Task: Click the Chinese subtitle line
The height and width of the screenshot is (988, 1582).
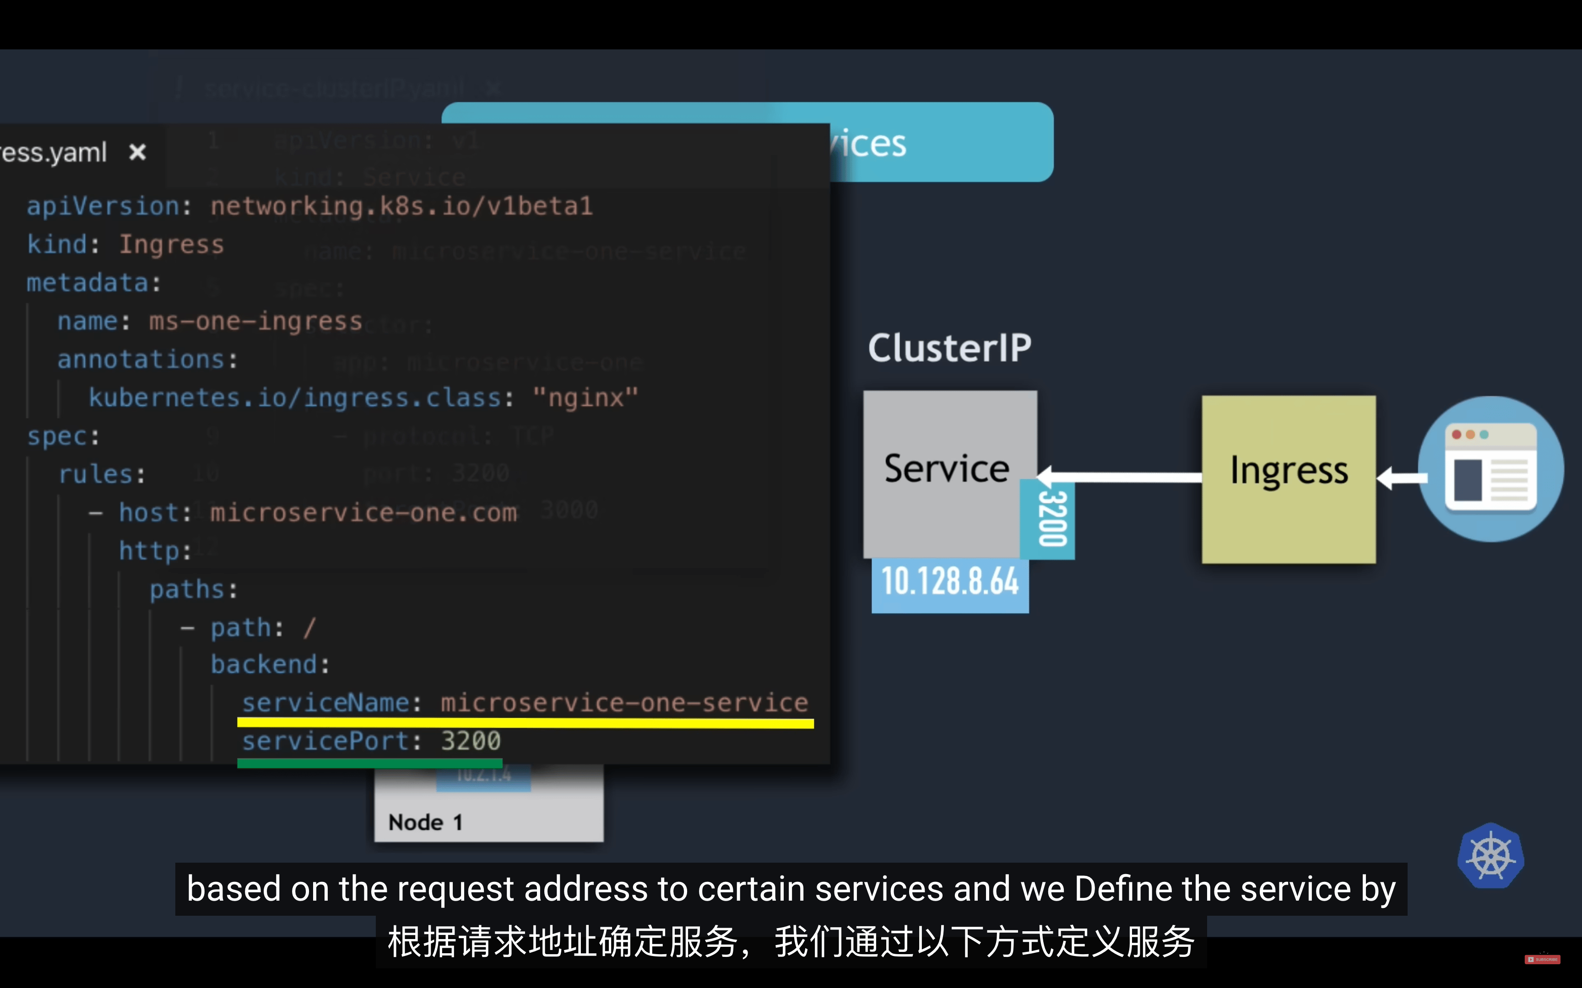Action: click(x=791, y=942)
